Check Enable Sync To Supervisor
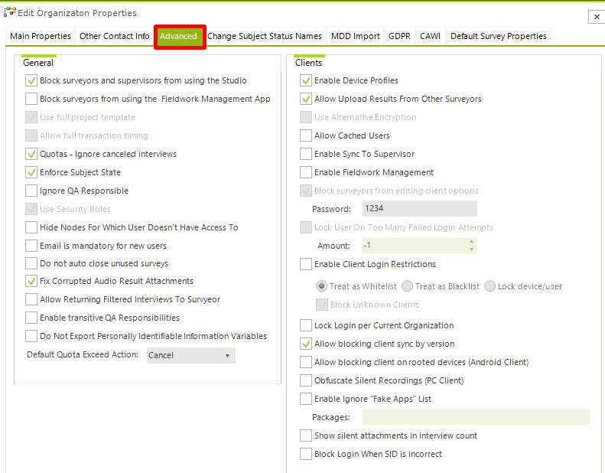 pyautogui.click(x=306, y=154)
